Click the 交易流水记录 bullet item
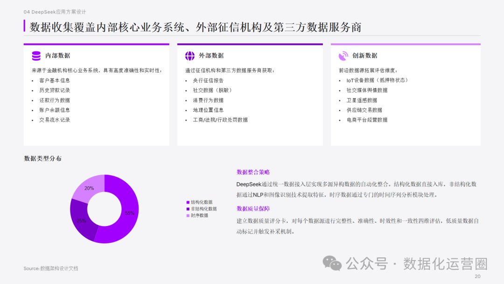 (x=55, y=120)
